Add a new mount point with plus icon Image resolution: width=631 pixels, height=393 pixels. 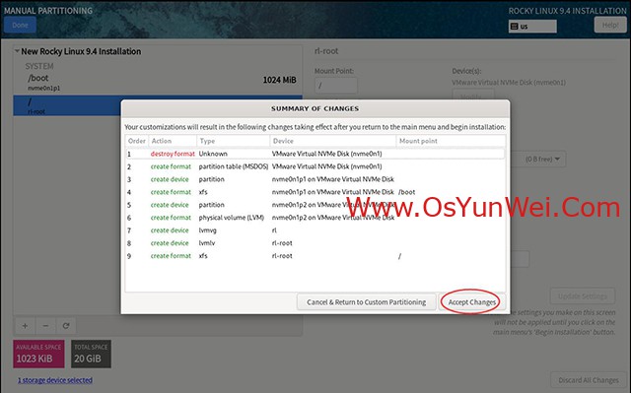click(x=25, y=326)
